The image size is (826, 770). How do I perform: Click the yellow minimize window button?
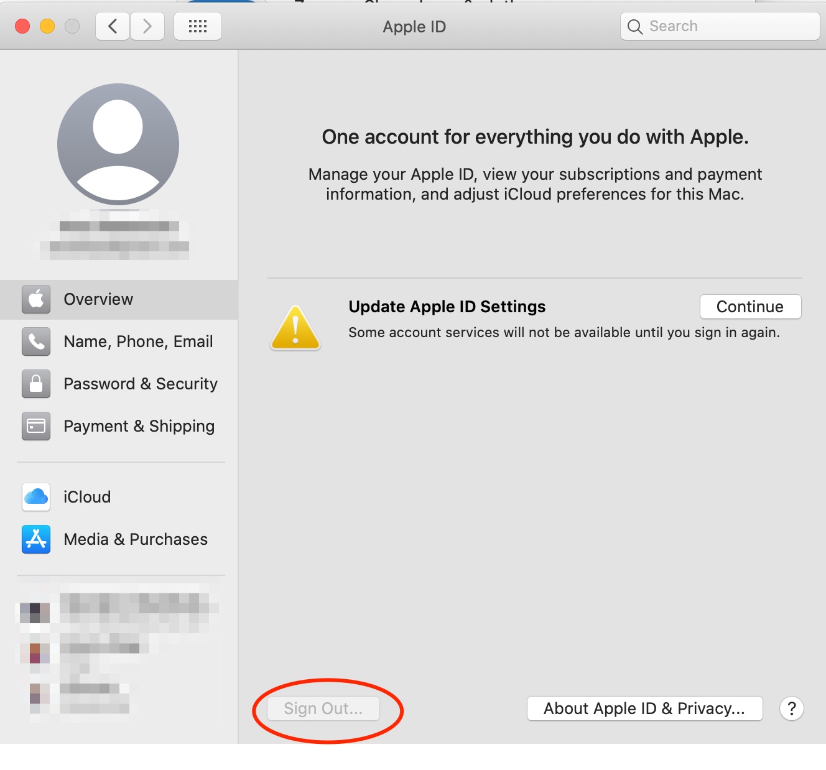(x=47, y=26)
